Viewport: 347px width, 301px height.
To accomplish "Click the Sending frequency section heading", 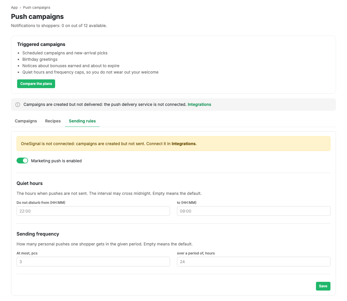I will (38, 234).
